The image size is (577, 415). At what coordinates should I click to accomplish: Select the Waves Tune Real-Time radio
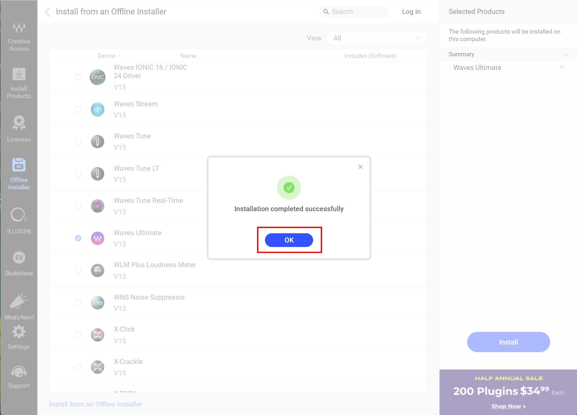pos(78,206)
